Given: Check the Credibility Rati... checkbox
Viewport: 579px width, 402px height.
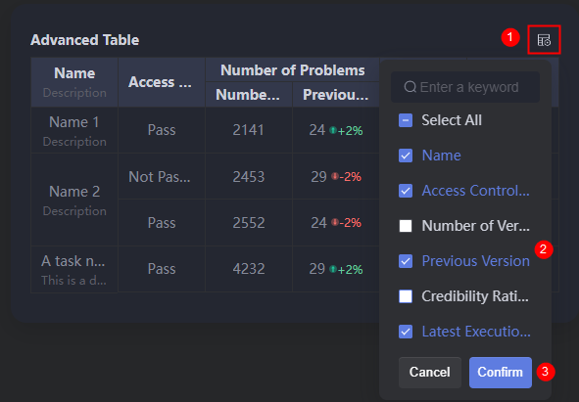Looking at the screenshot, I should [x=406, y=296].
